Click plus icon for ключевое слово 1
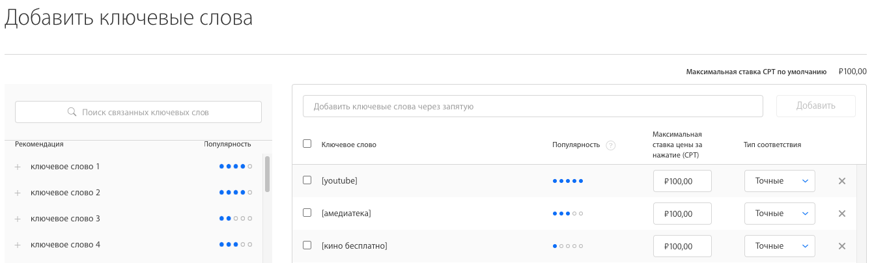Viewport: 874px width, 263px height. point(18,167)
